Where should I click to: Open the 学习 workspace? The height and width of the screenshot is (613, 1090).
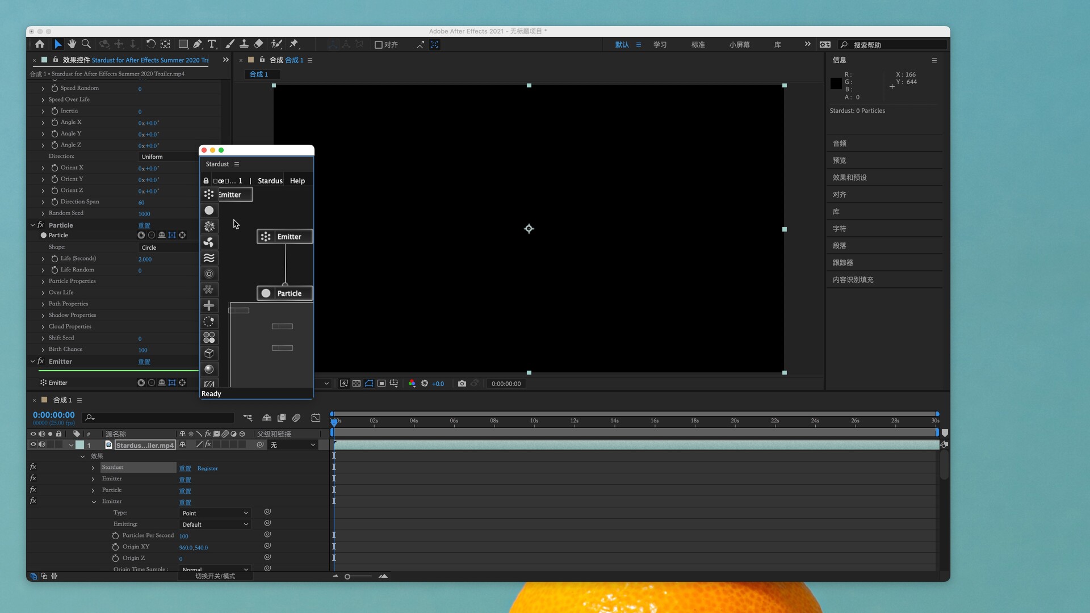click(660, 44)
